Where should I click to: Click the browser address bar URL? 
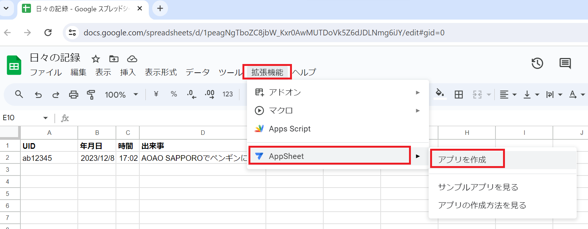point(264,33)
